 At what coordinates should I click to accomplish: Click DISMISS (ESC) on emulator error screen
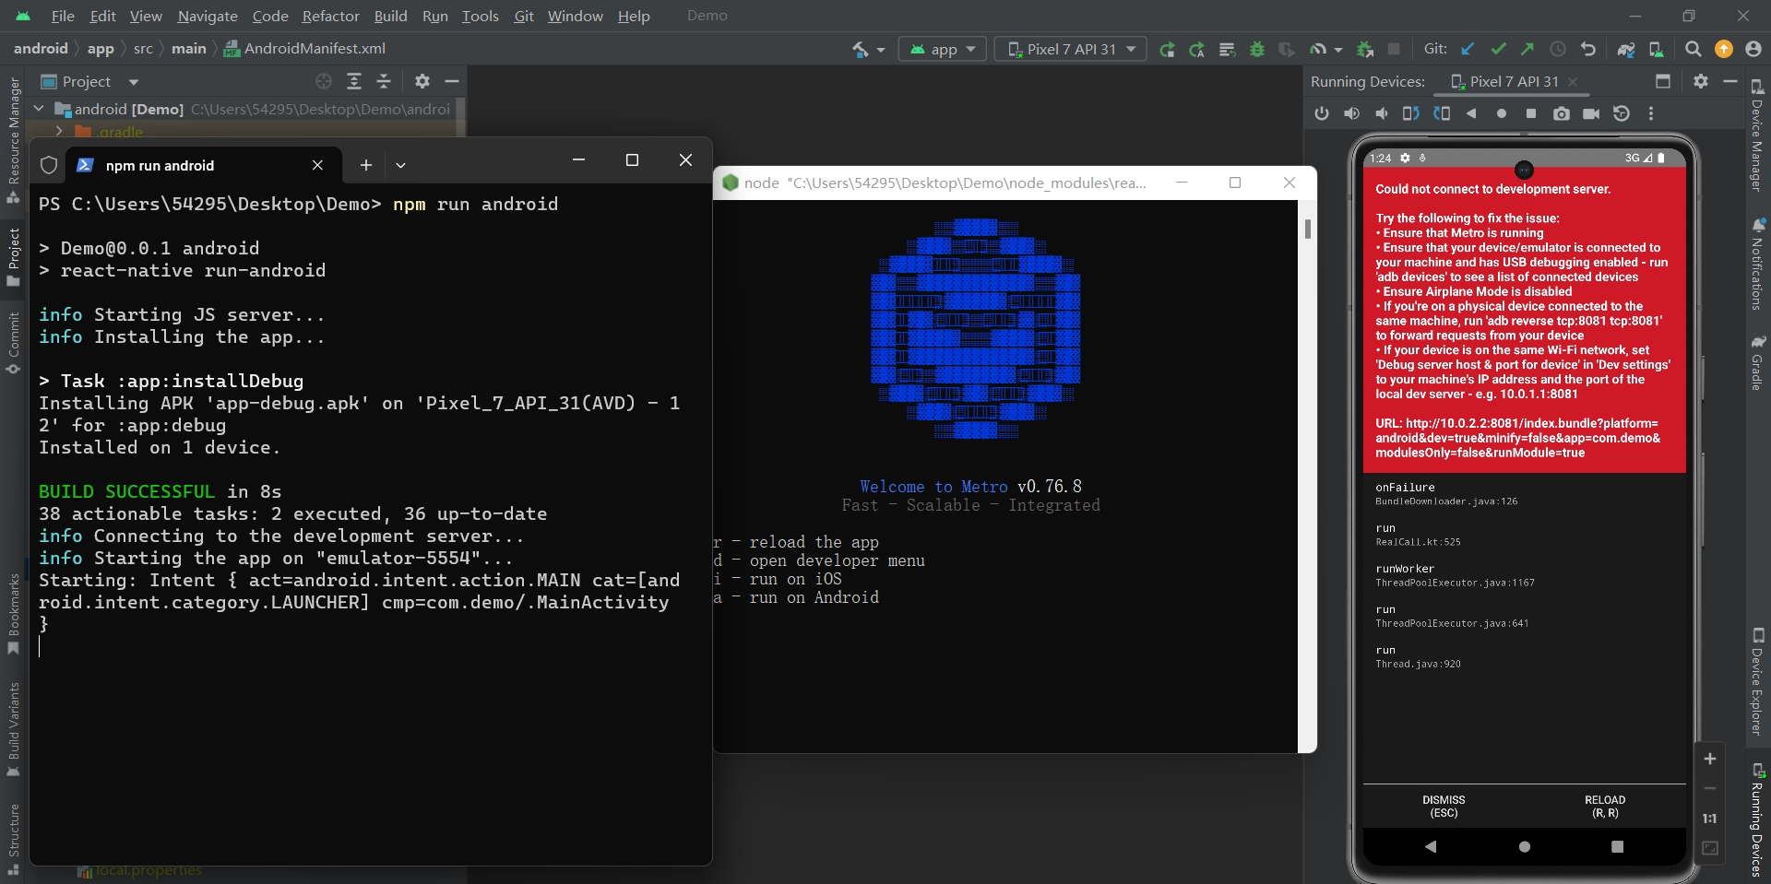(1444, 807)
